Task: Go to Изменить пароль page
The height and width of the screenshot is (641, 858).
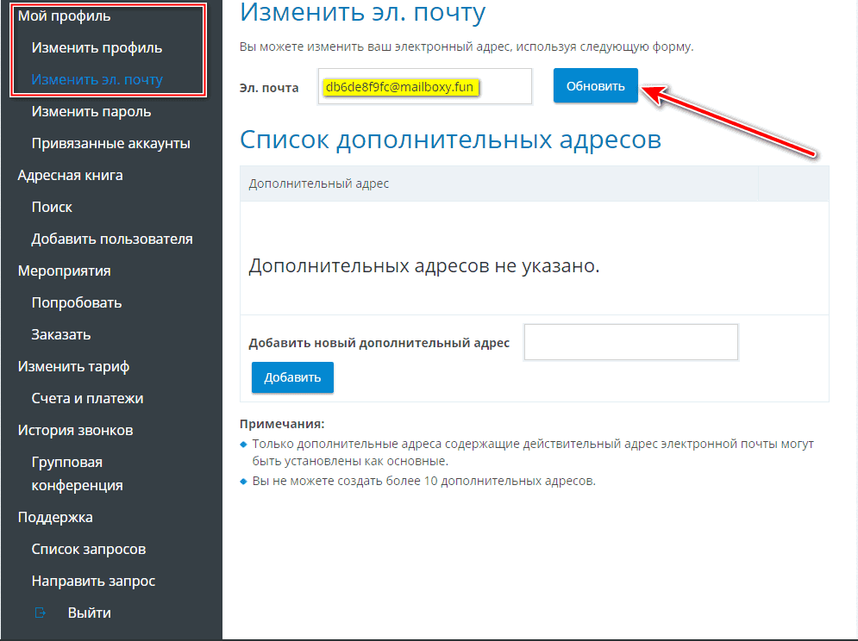Action: 91,112
